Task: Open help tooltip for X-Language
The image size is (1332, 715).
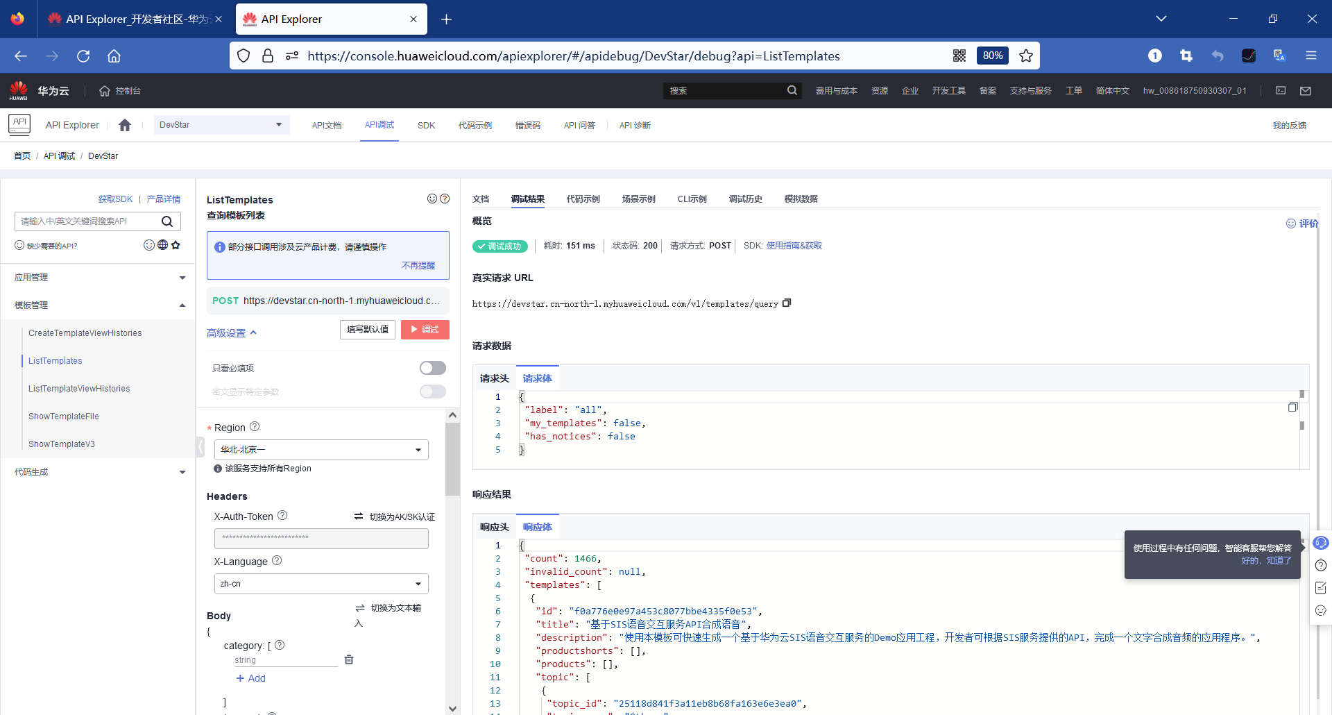Action: (277, 560)
